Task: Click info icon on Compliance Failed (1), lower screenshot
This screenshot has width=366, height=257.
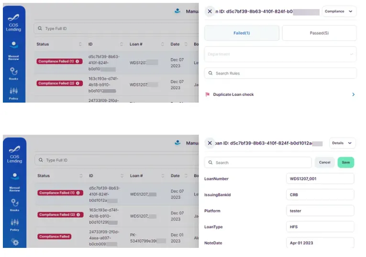Action: tap(78, 193)
